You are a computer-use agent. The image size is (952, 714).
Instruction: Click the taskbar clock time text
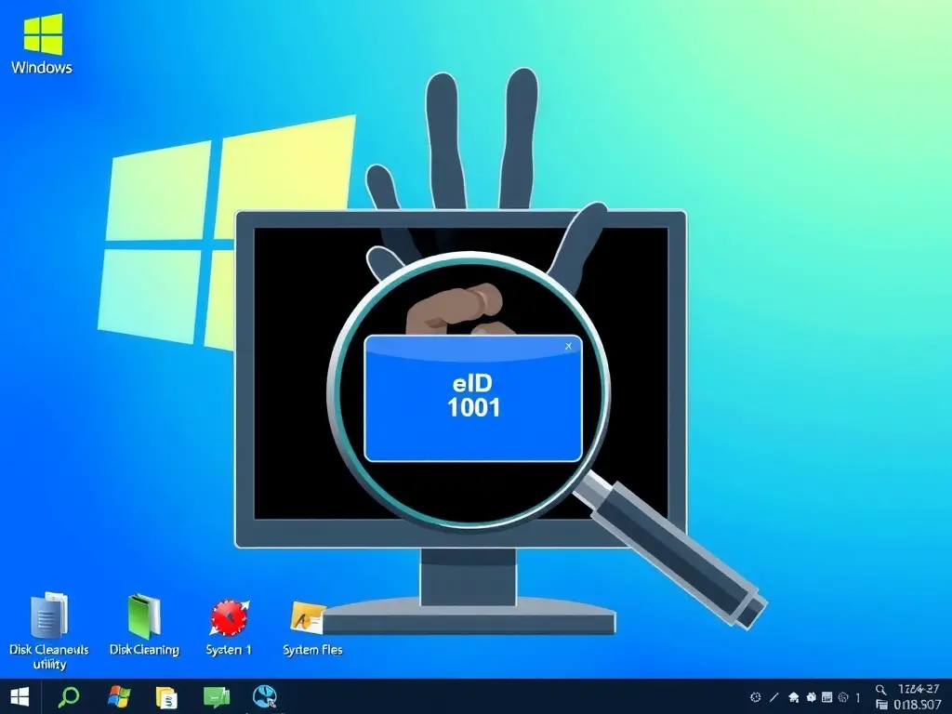pos(919,689)
